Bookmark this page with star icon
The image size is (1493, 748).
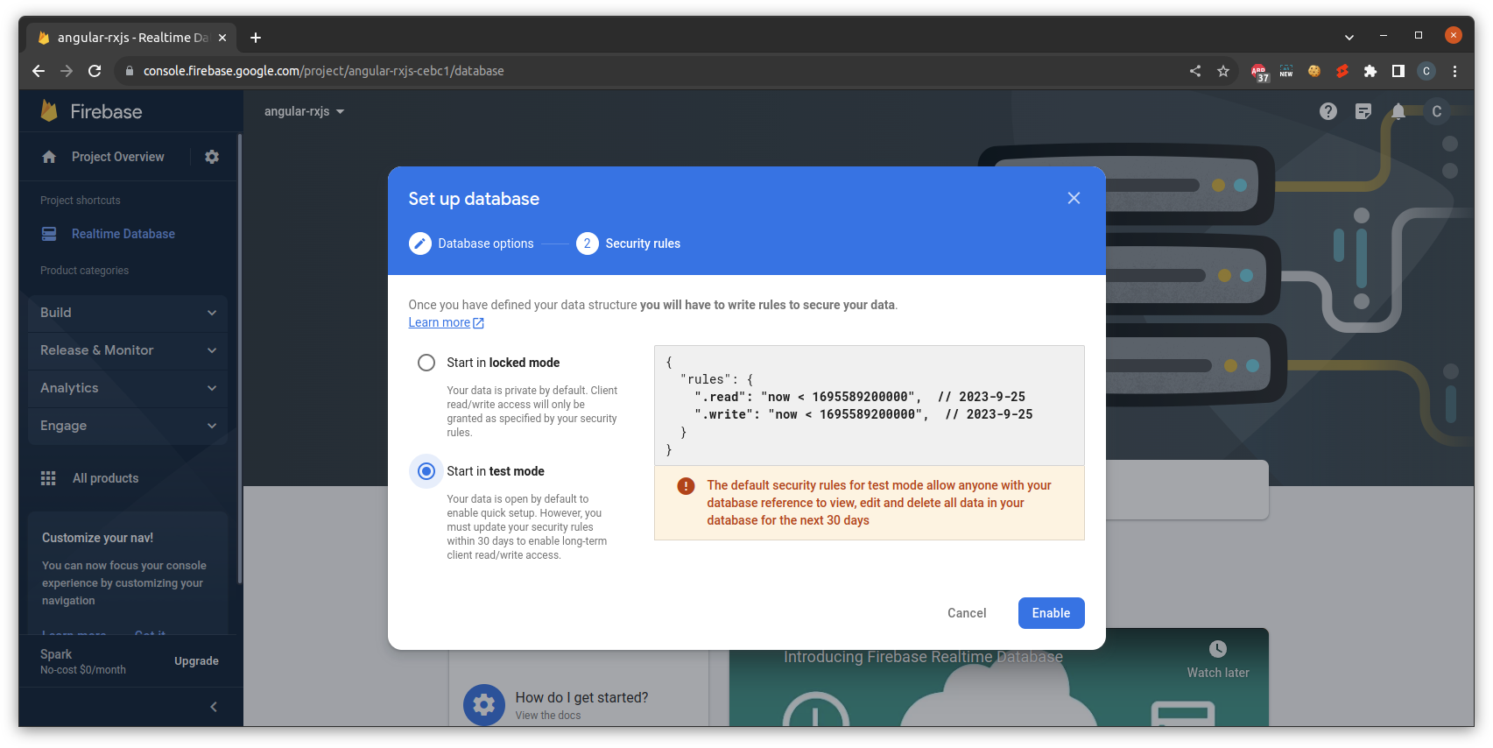[1223, 71]
